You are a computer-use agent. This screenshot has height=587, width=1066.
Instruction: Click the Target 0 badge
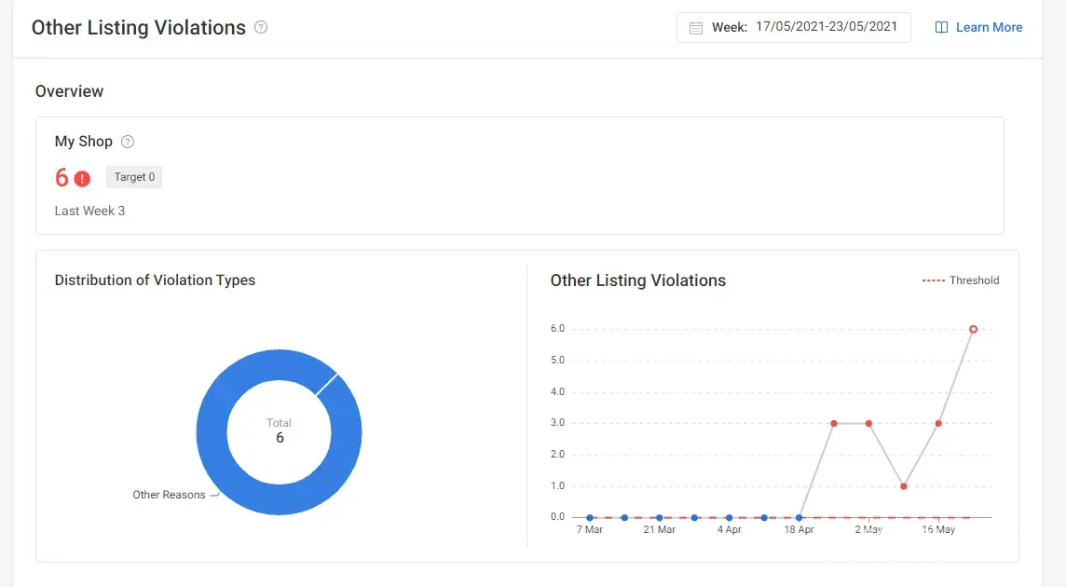tap(134, 177)
